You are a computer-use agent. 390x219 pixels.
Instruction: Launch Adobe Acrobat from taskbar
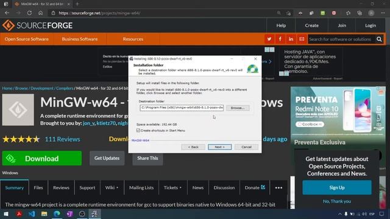click(19, 214)
